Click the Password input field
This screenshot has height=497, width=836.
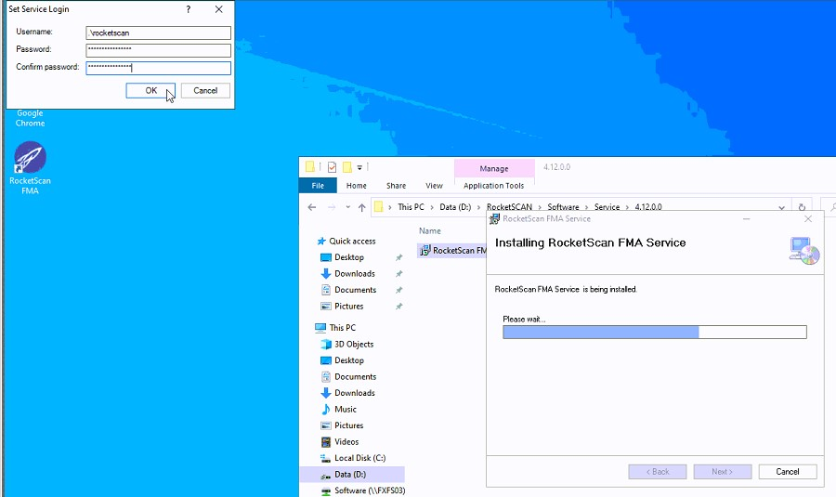pyautogui.click(x=158, y=50)
